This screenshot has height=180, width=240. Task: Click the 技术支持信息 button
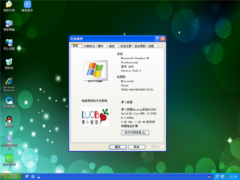pyautogui.click(x=135, y=132)
